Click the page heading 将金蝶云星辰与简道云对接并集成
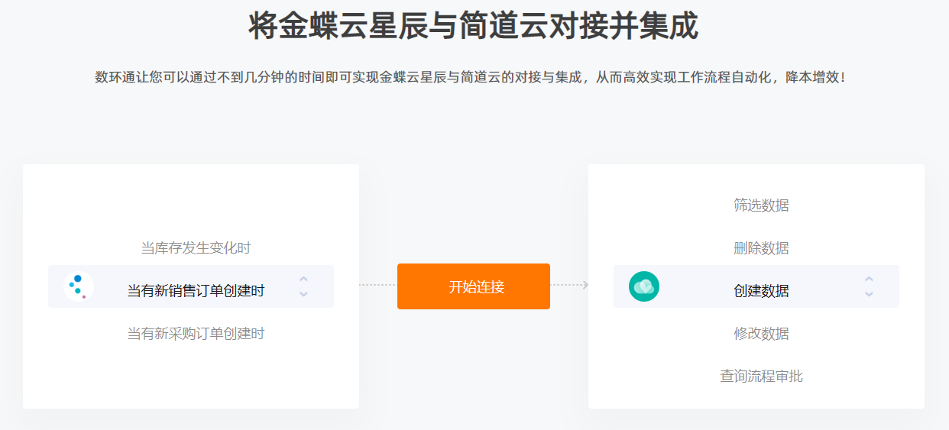This screenshot has height=430, width=949. click(x=474, y=26)
